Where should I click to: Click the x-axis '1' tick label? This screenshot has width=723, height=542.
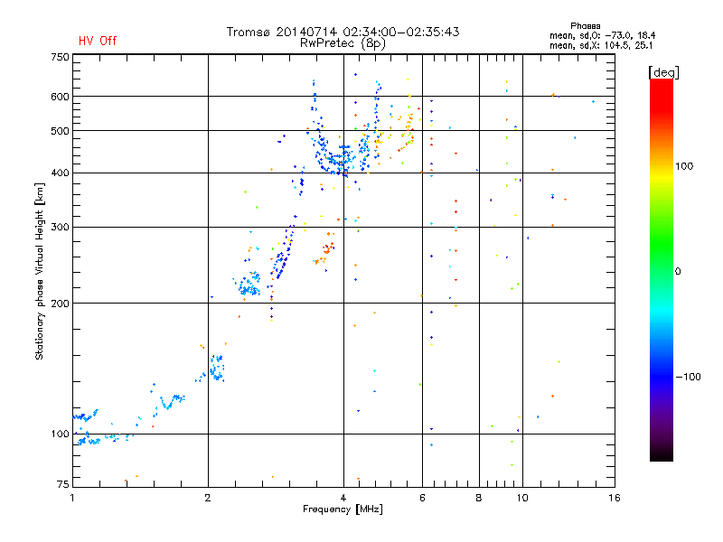(72, 498)
